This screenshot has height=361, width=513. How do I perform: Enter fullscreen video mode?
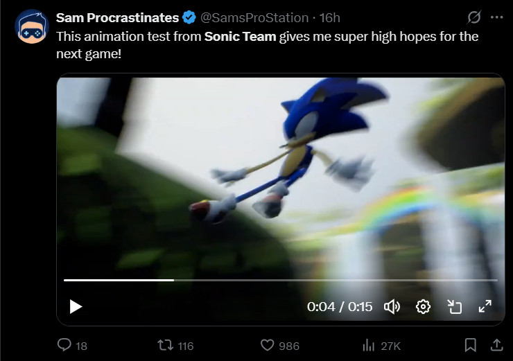coord(485,306)
